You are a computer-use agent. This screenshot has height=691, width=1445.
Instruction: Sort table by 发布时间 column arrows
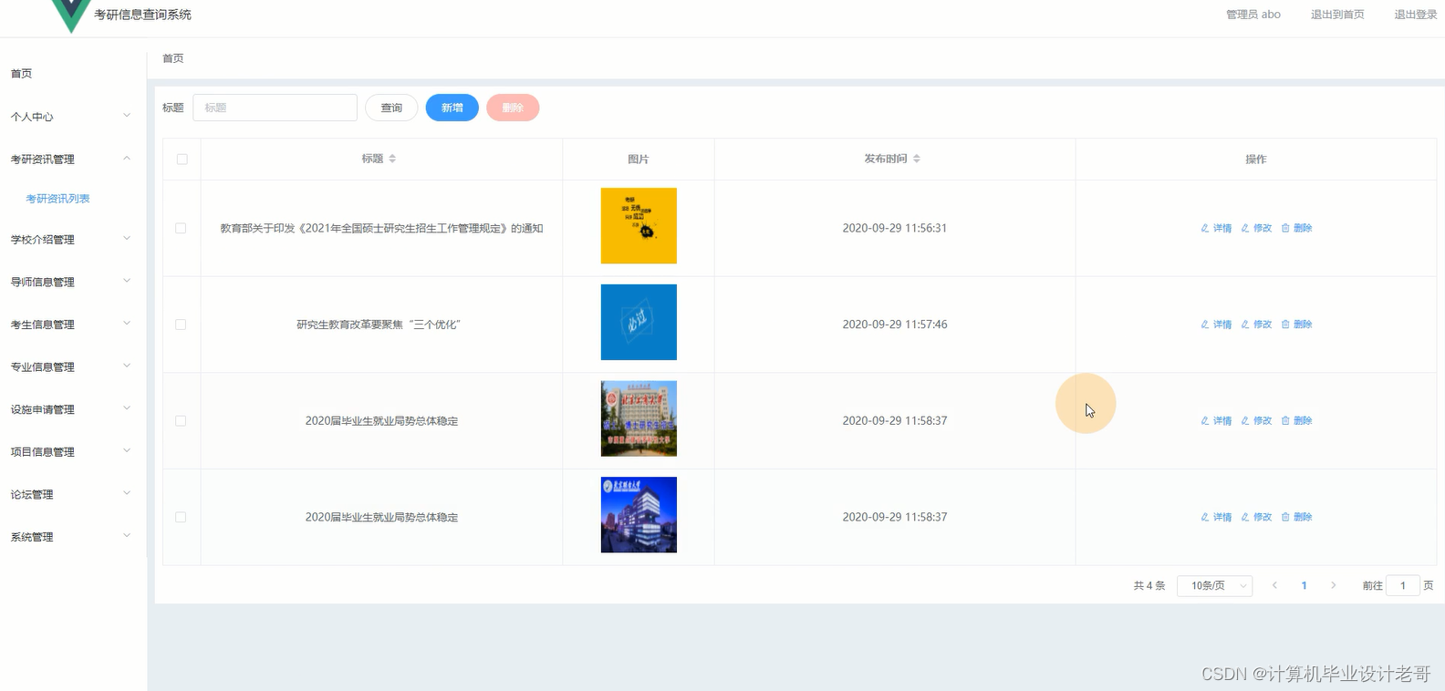(x=917, y=159)
